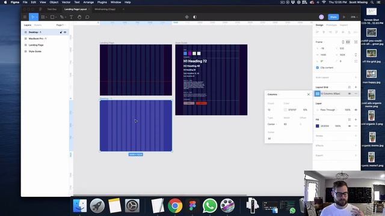Toggle Clip content checkbox
Viewport: 385px width, 216px height.
pos(318,68)
